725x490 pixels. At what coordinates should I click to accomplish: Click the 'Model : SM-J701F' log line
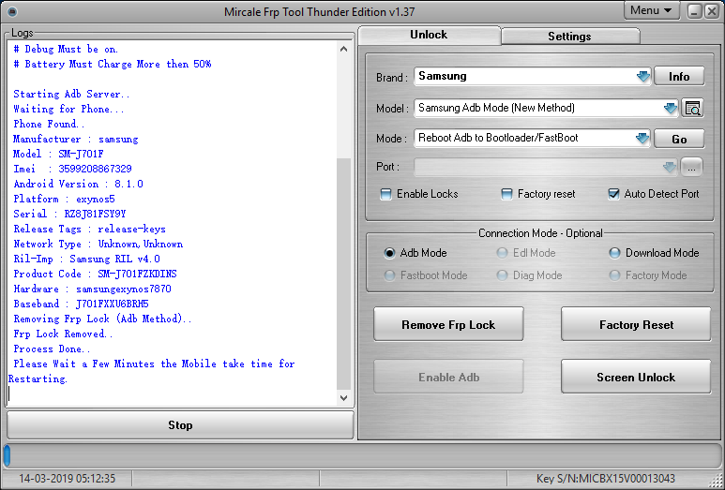(x=58, y=154)
